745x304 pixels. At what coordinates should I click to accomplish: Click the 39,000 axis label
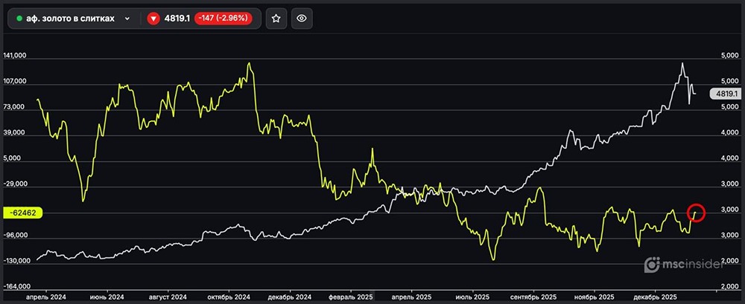15,133
